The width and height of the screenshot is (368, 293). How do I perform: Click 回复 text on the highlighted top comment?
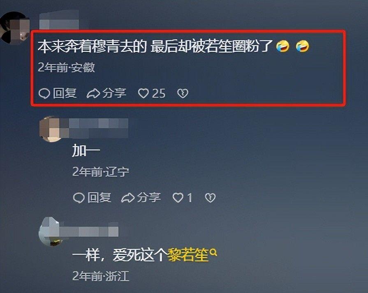(65, 93)
